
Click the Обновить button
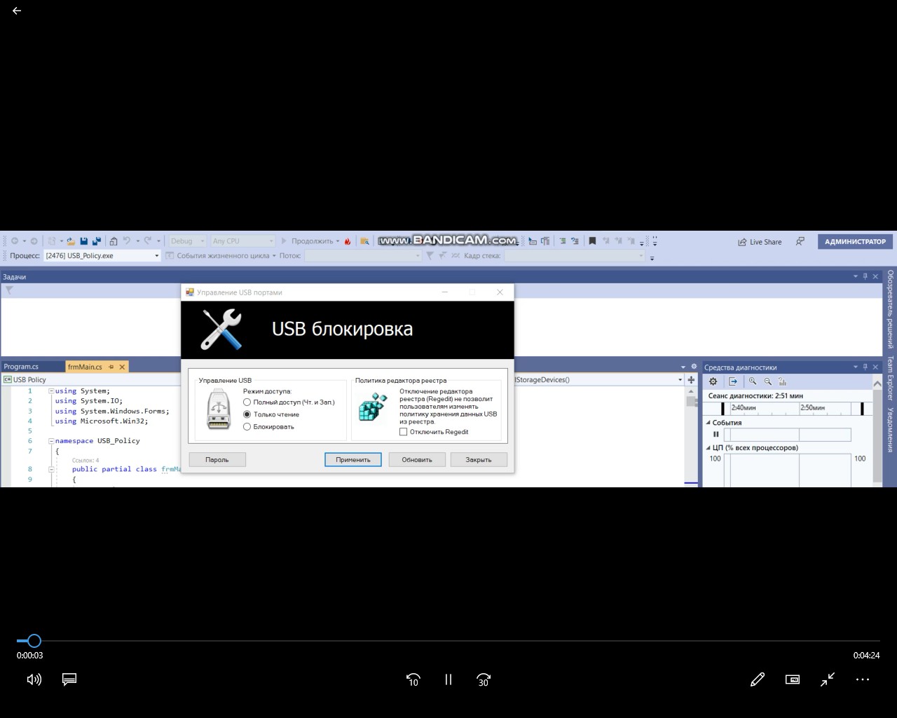[417, 460]
